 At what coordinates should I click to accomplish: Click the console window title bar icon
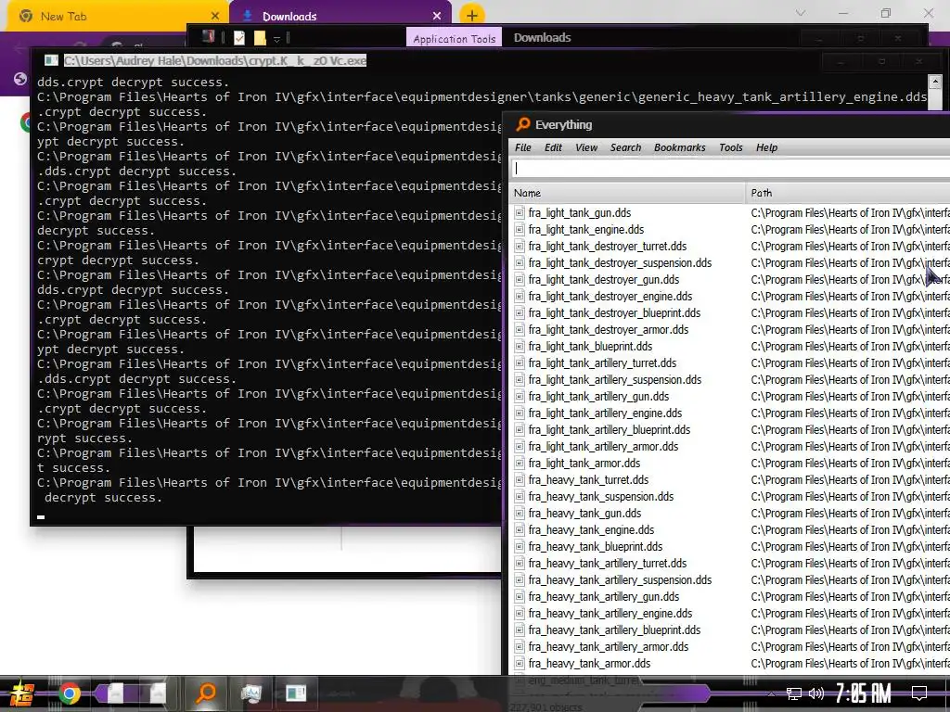pyautogui.click(x=52, y=60)
